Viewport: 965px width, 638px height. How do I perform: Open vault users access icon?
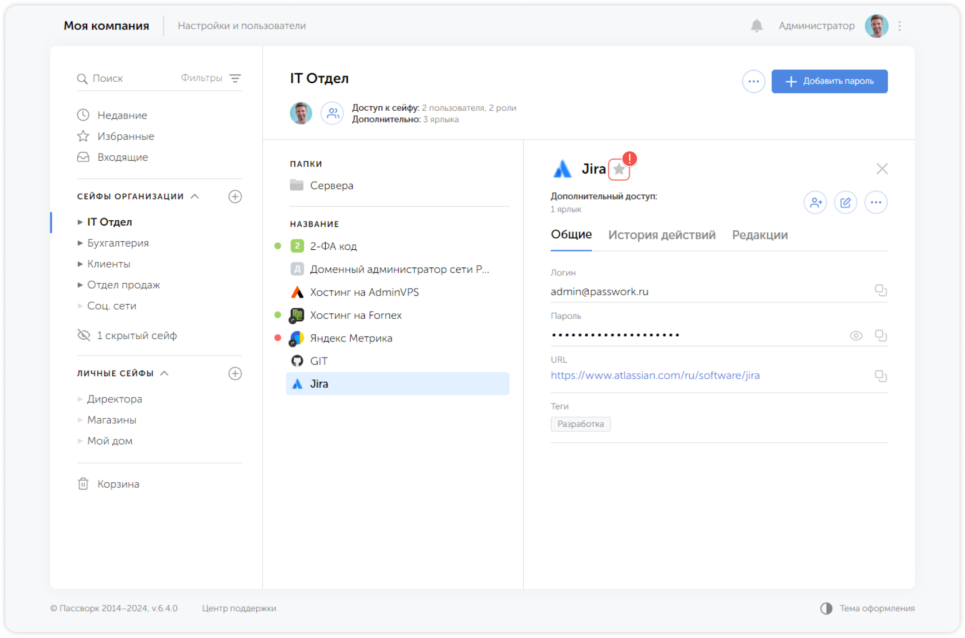[333, 113]
